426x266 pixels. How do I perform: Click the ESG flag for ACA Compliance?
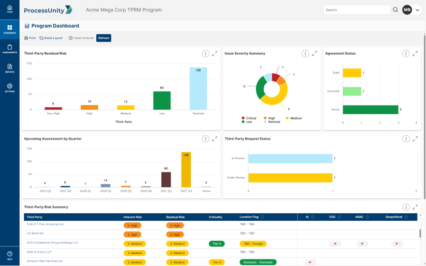coord(335,244)
